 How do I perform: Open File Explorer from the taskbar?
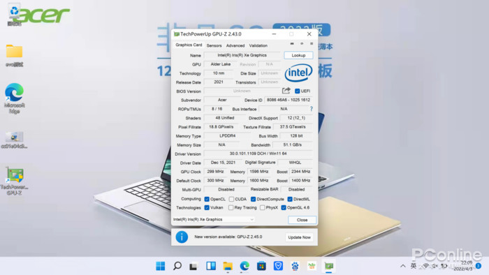point(228,266)
